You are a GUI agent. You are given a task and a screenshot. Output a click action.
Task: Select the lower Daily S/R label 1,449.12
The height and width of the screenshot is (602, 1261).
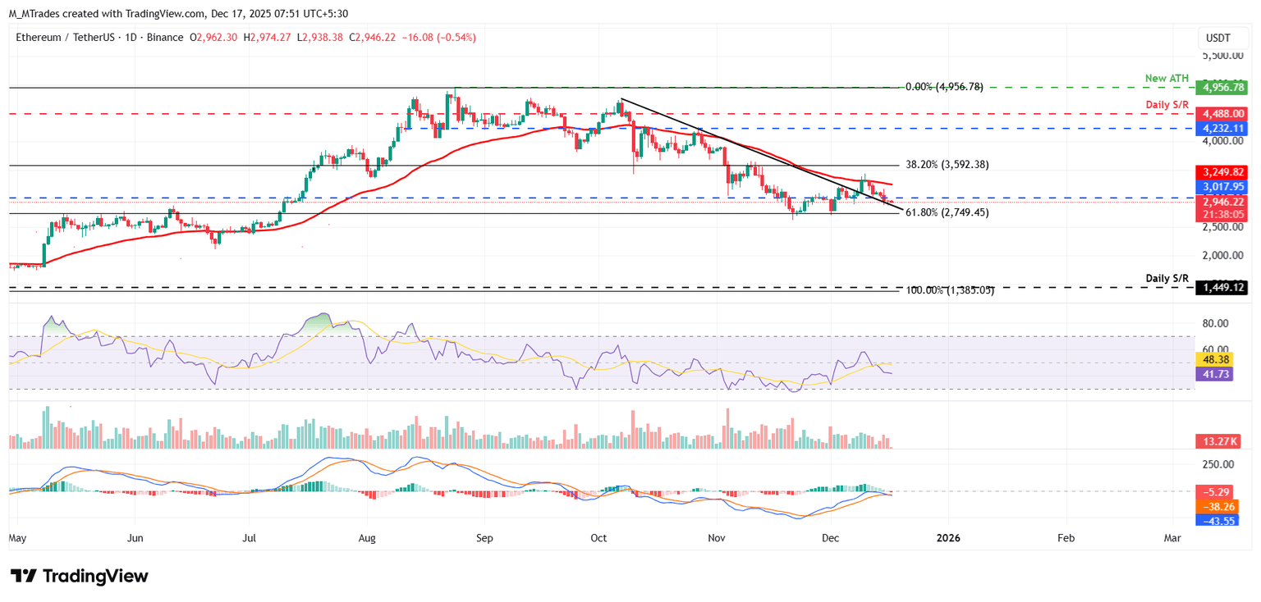1221,289
